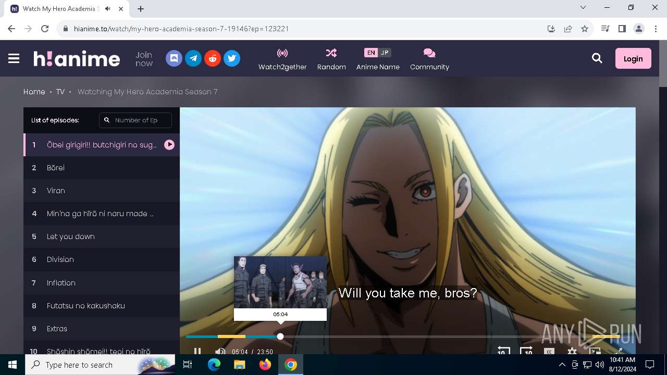Open a new Chrome tab
The image size is (667, 375).
click(141, 8)
